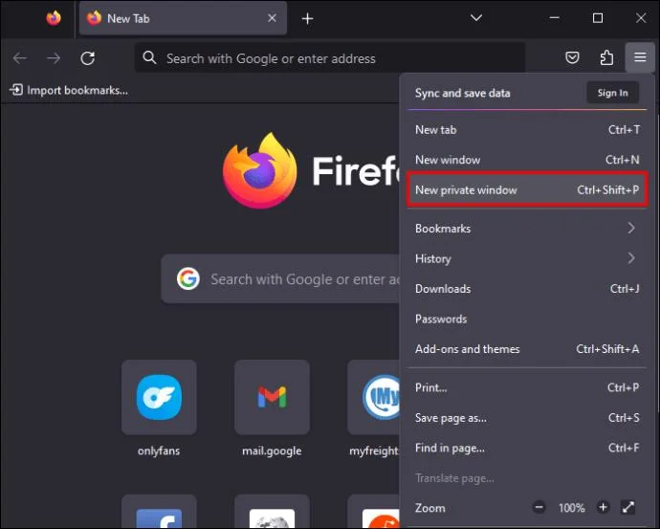Open a new tab with plus button
Screen dimensions: 660x529
point(308,18)
